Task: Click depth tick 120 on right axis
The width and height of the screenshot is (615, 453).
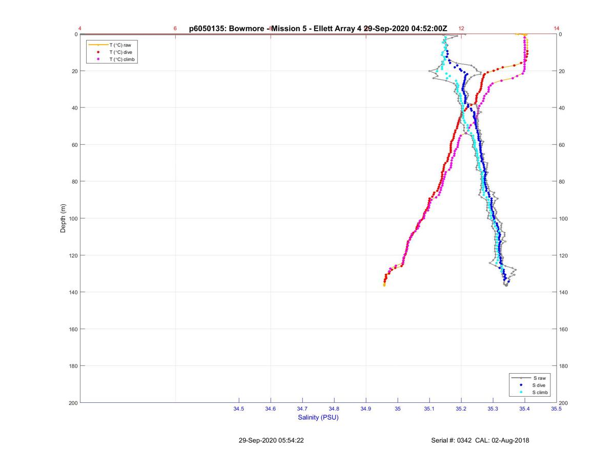Action: point(564,255)
